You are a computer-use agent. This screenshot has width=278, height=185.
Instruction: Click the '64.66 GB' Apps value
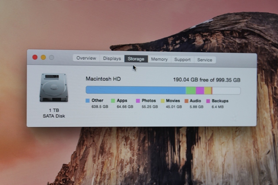coord(125,107)
